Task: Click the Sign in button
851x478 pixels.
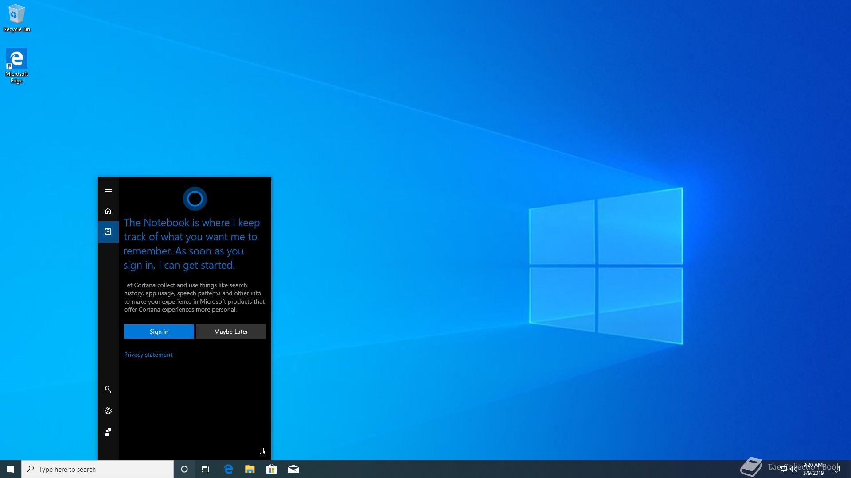Action: point(159,332)
